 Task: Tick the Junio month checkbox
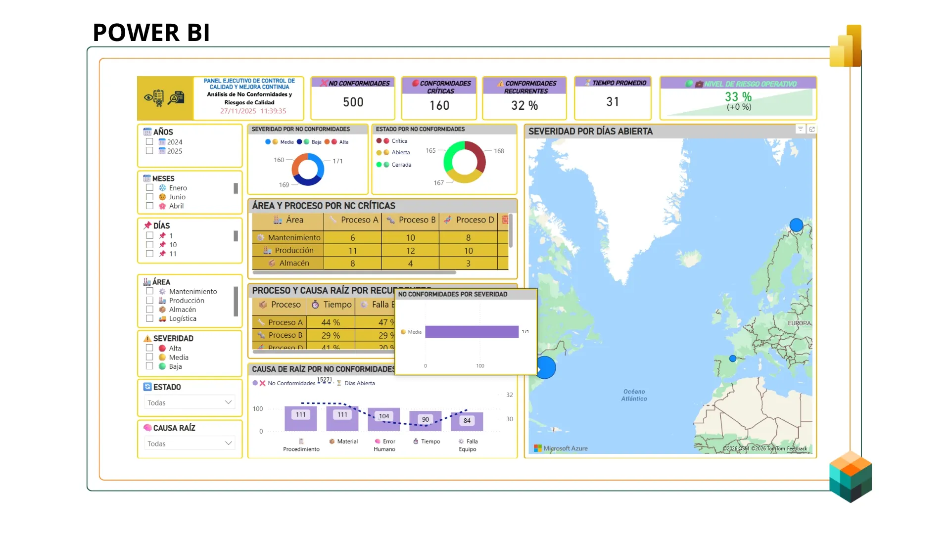point(149,197)
